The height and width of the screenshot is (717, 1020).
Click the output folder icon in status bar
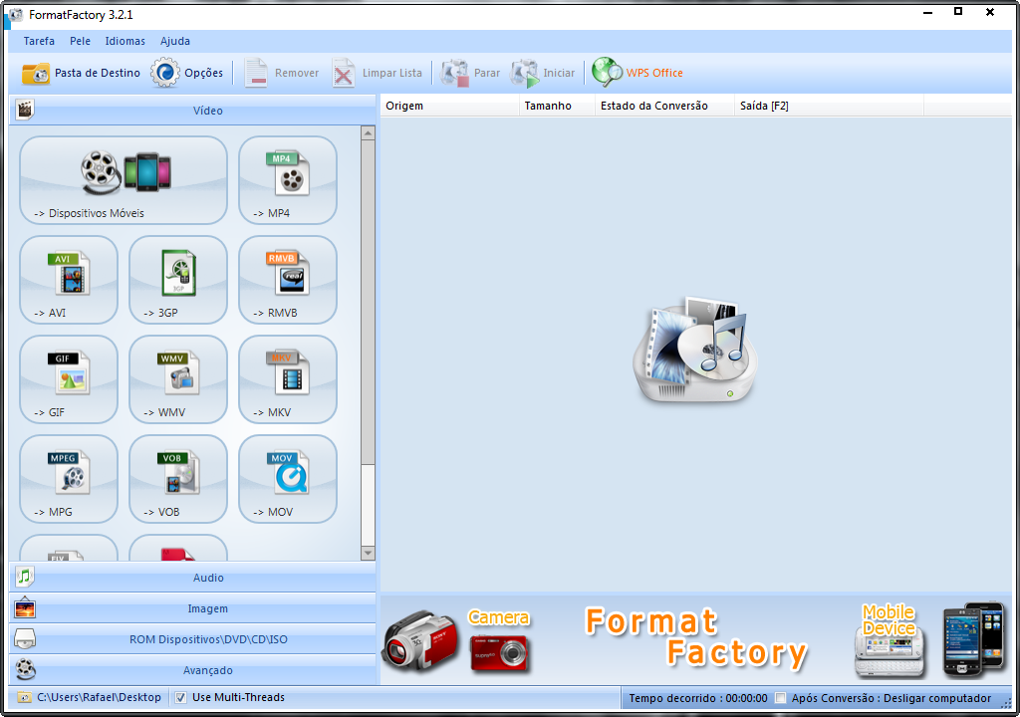[24, 697]
